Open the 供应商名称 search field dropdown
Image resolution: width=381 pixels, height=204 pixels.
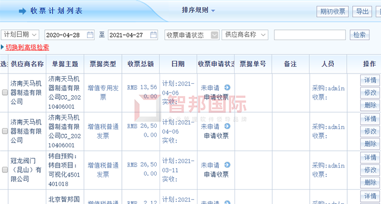click(245, 35)
